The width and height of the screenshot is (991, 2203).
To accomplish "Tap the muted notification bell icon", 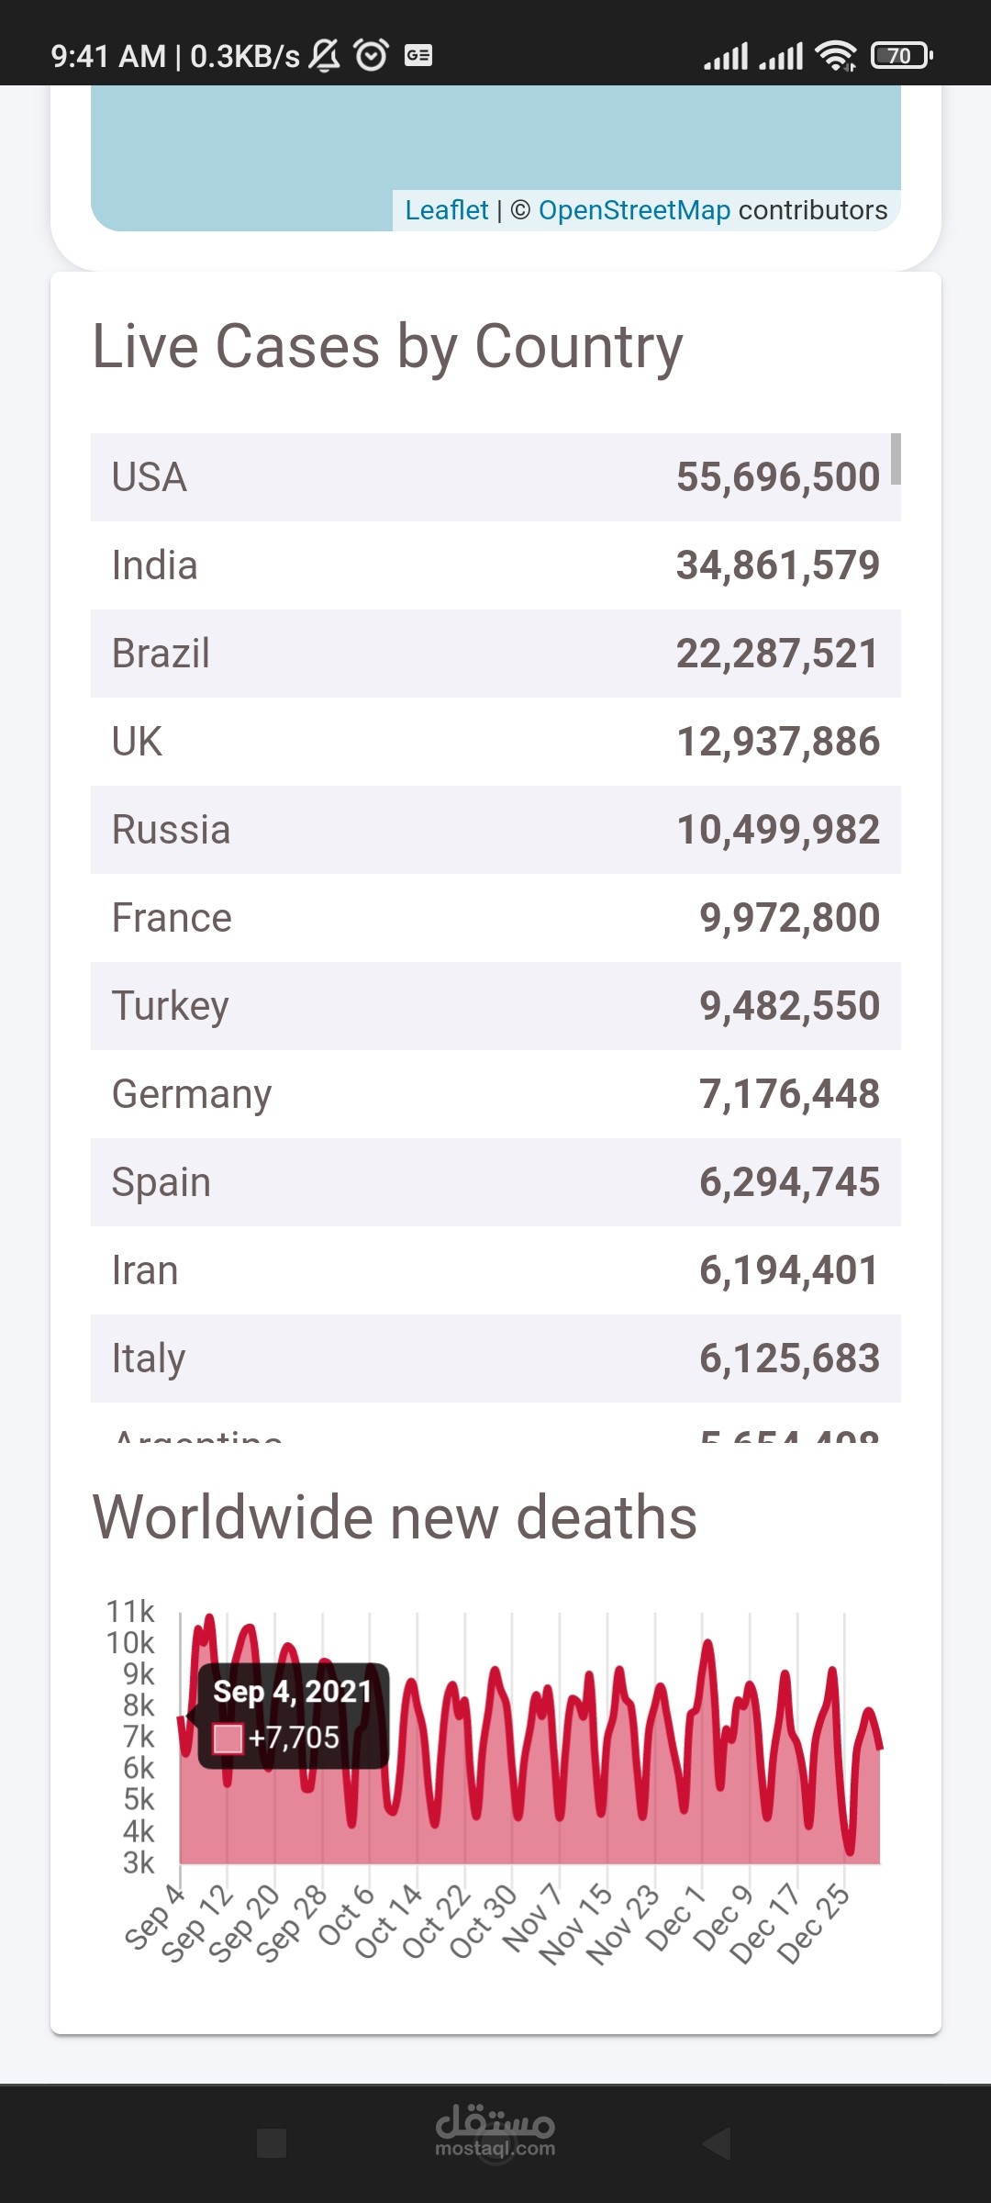I will point(324,55).
